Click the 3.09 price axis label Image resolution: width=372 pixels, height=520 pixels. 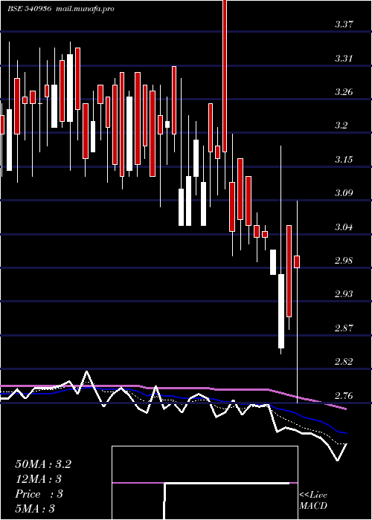click(344, 192)
